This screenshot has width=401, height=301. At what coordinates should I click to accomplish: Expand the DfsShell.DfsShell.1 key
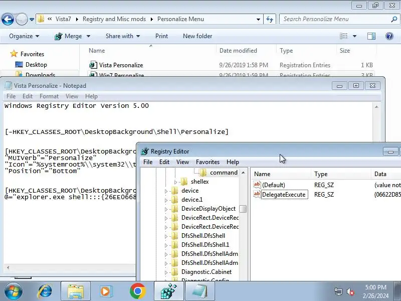[166, 245]
